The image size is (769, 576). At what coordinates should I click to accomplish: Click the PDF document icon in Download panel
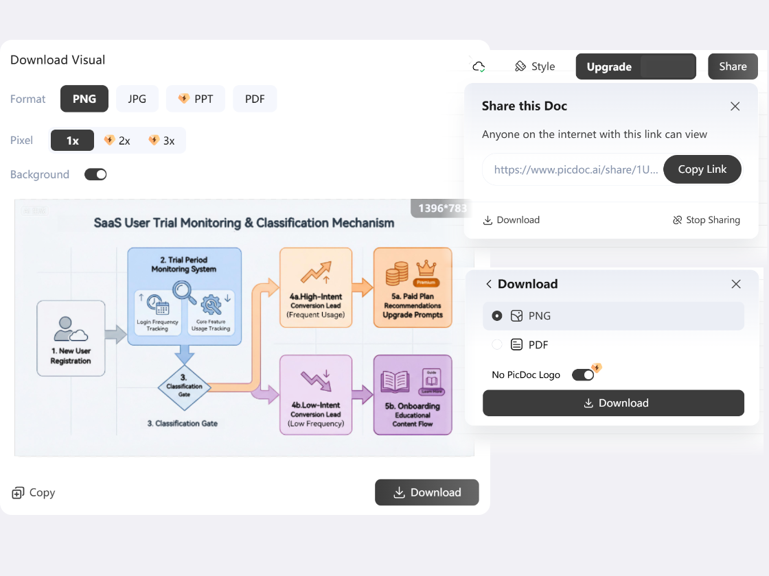[x=517, y=344]
